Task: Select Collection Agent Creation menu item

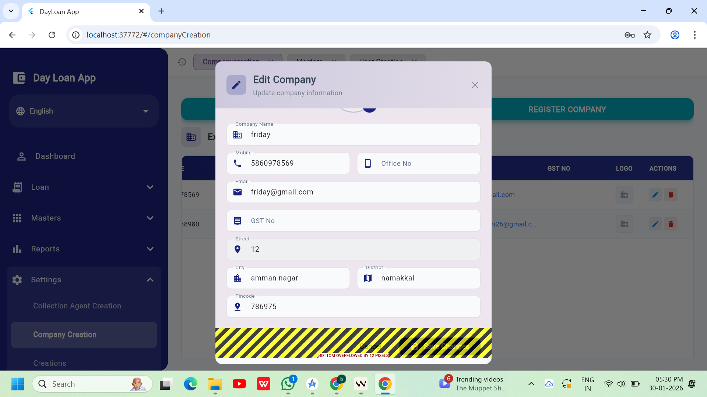Action: (77, 306)
